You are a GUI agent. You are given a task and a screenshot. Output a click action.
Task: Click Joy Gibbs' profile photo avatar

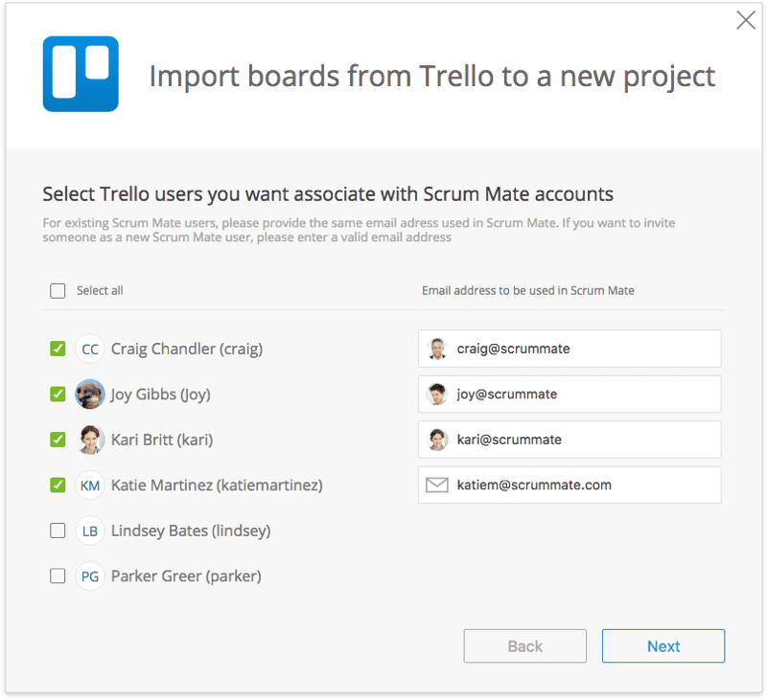pos(90,395)
